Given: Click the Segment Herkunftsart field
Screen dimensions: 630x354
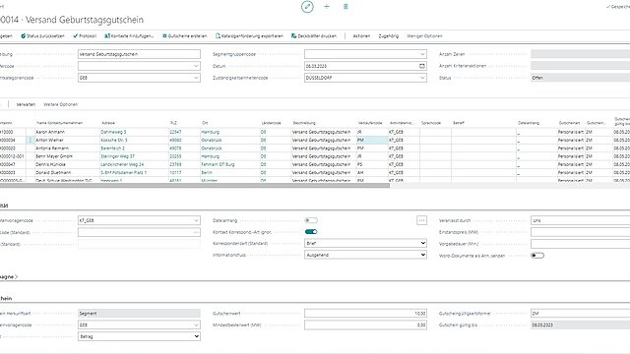Looking at the screenshot, I should point(139,314).
